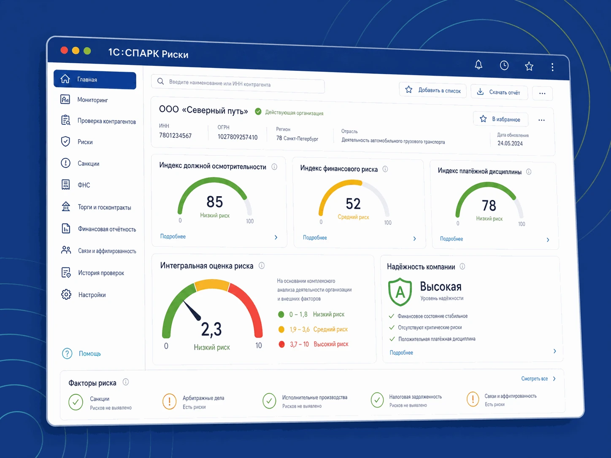The width and height of the screenshot is (611, 458).
Task: Click the green Низкий риск legend dot
Action: [x=281, y=314]
